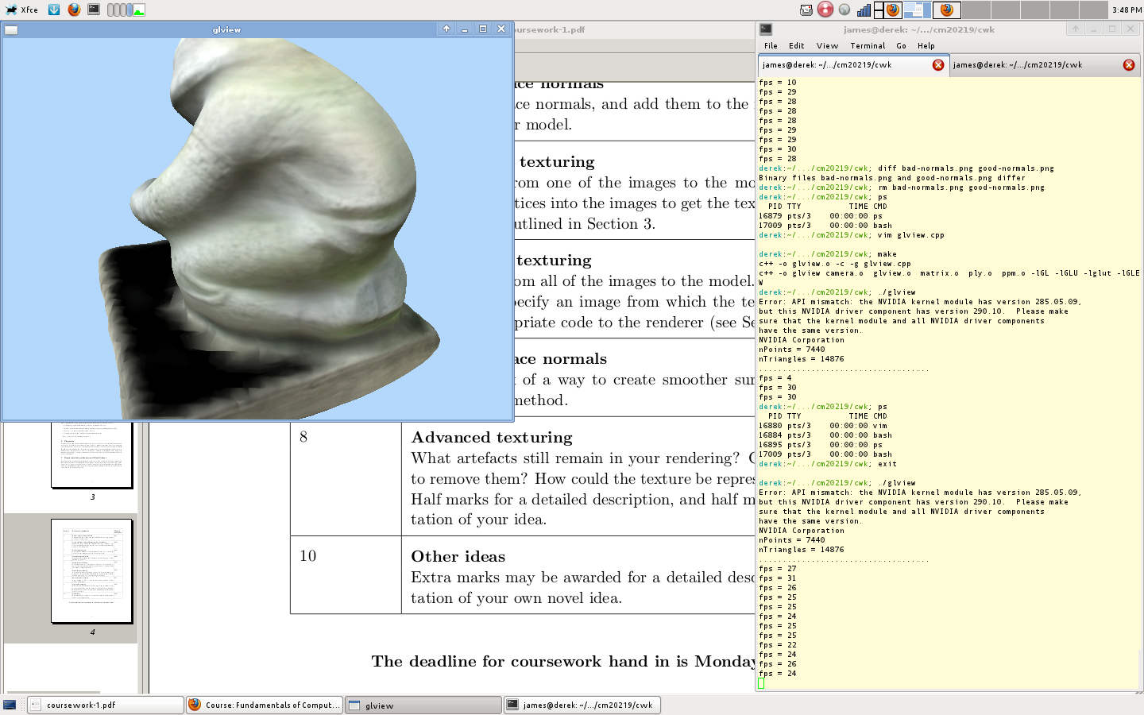Click the 'fps = 27' line in terminal
1144x715 pixels.
click(778, 569)
